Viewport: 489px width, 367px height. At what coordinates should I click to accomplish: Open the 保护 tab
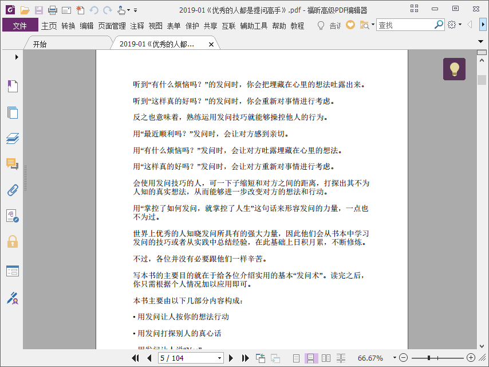coord(192,26)
